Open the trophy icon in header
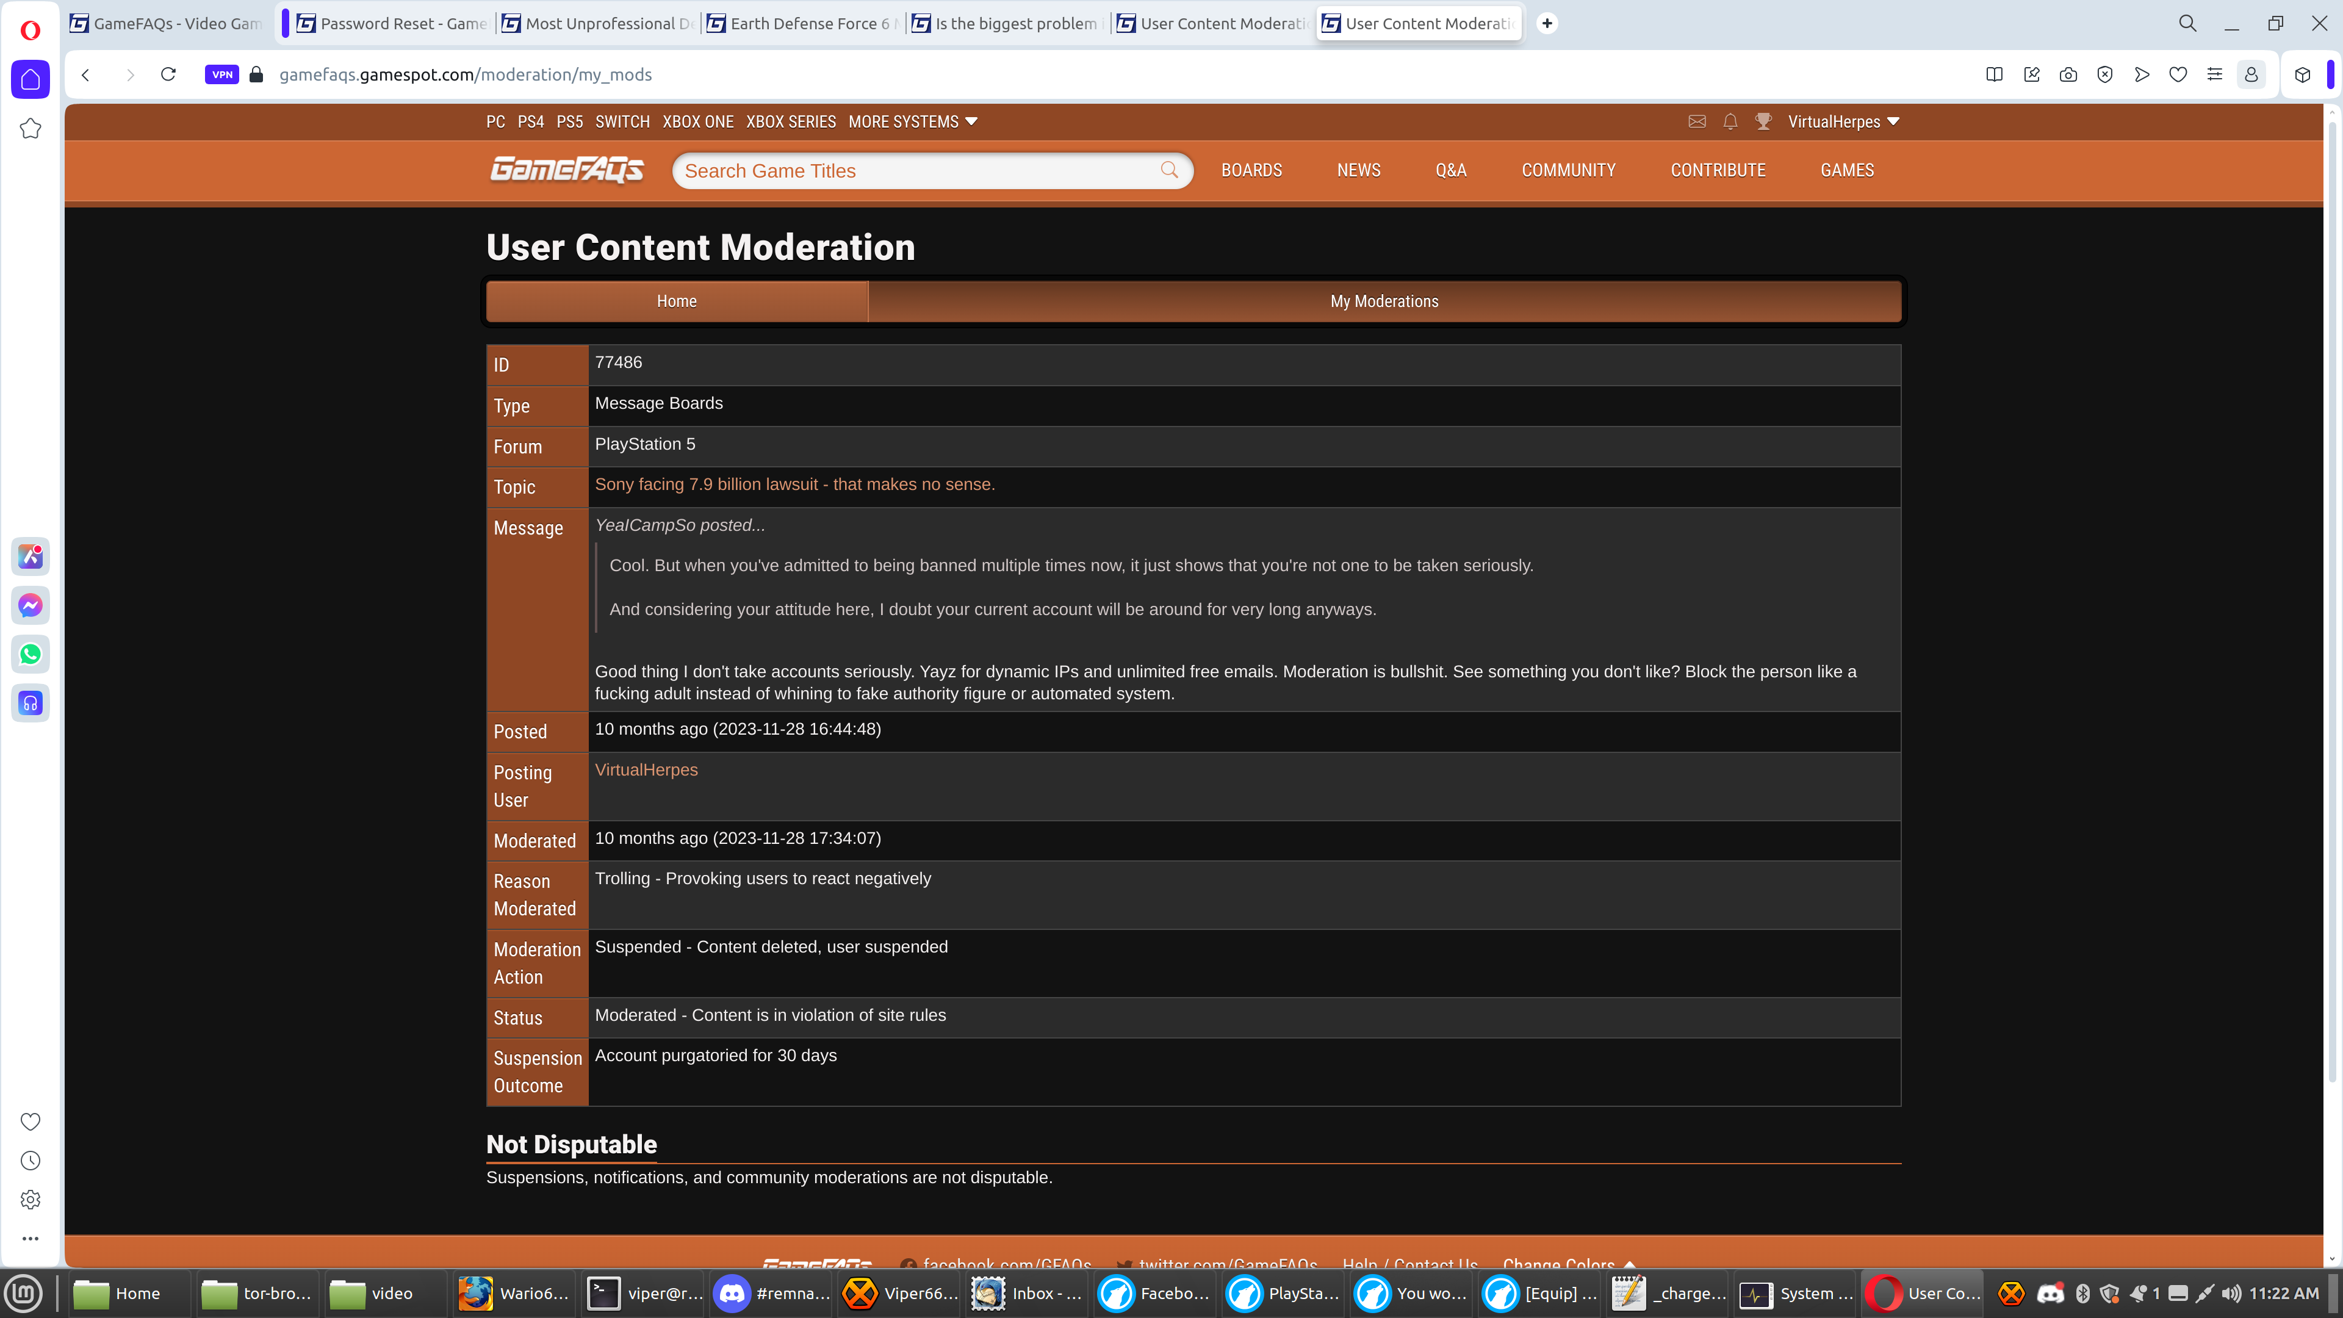 [1763, 122]
